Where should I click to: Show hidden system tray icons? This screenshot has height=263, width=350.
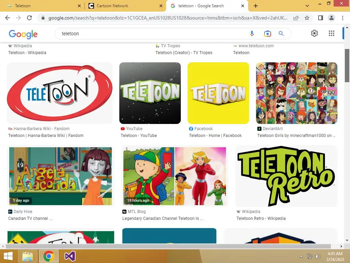301,256
